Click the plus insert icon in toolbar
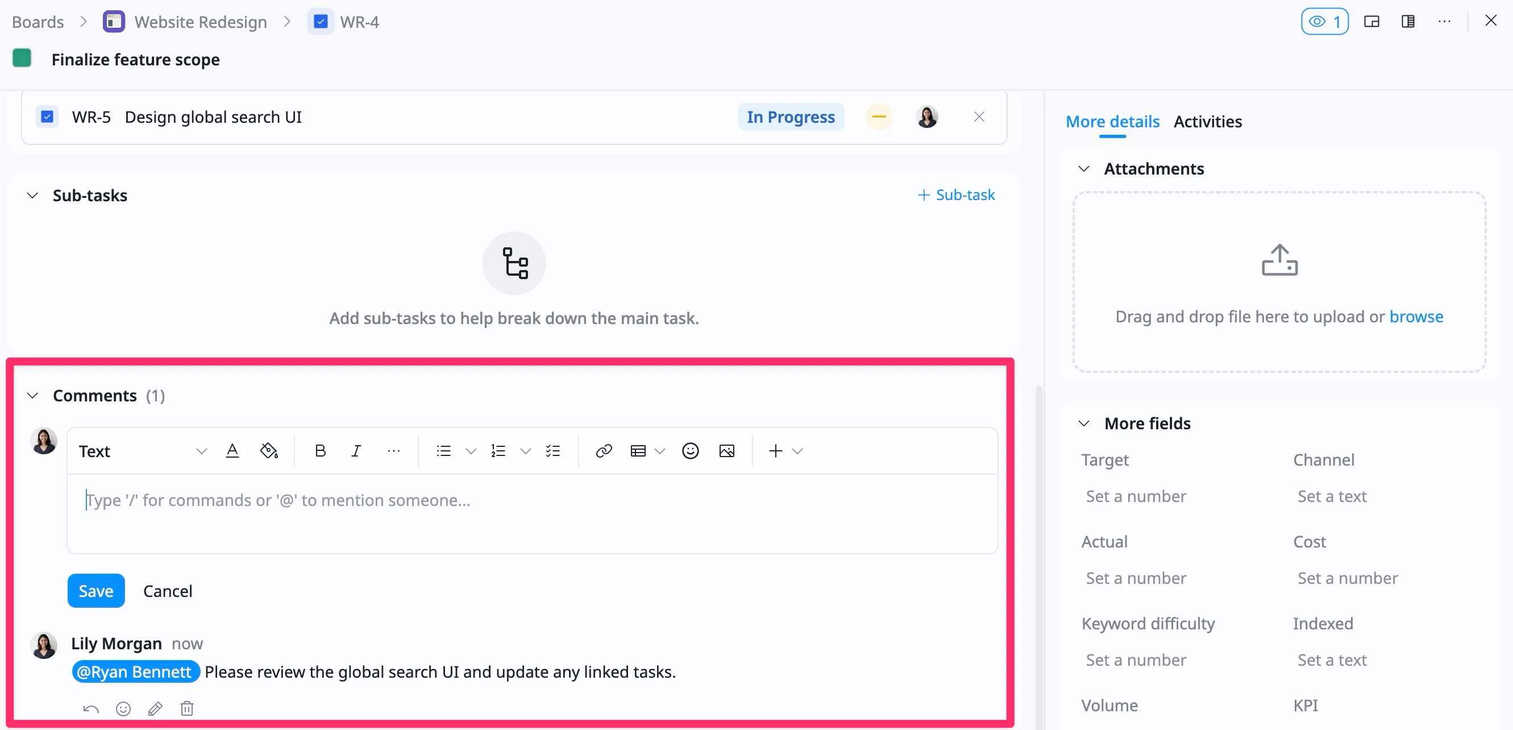The height and width of the screenshot is (730, 1513). point(775,451)
